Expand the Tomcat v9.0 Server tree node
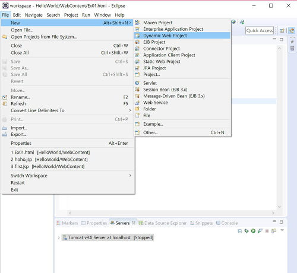This screenshot has width=297, height=273. point(59,237)
